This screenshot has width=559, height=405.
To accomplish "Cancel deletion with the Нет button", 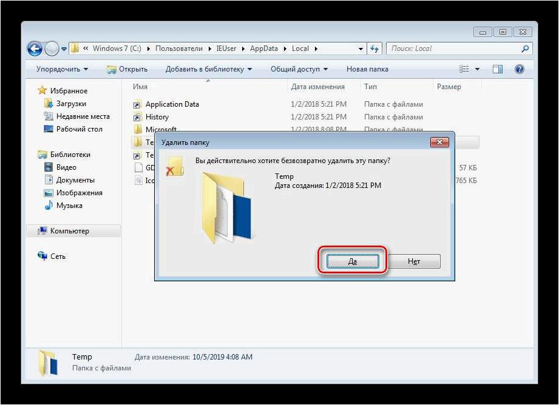I will coord(414,261).
